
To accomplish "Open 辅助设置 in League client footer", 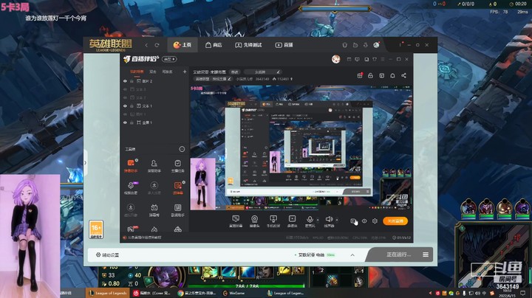I will 108,255.
